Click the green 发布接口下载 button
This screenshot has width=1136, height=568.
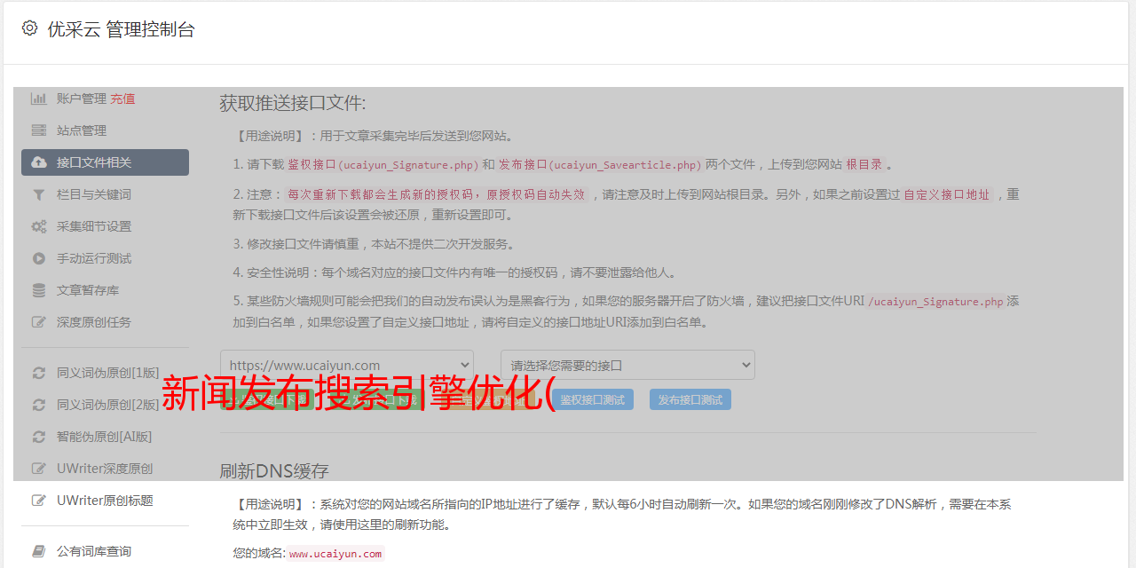(377, 399)
